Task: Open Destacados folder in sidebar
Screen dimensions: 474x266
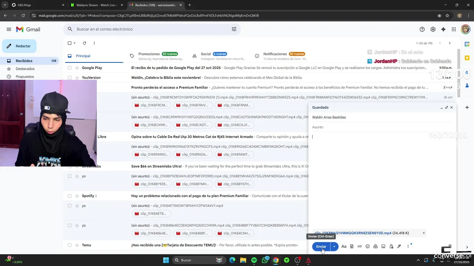Action: coord(30,69)
